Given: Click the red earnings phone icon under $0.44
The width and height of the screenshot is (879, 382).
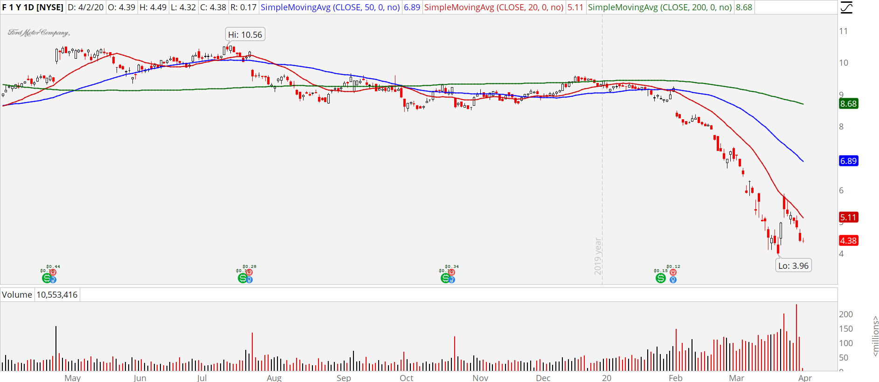Looking at the screenshot, I should tap(53, 273).
